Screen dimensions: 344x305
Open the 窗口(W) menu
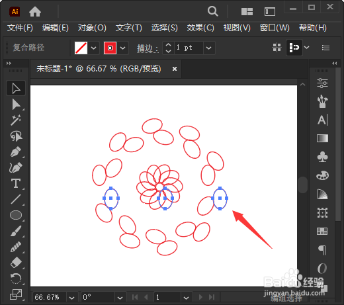coord(275,28)
